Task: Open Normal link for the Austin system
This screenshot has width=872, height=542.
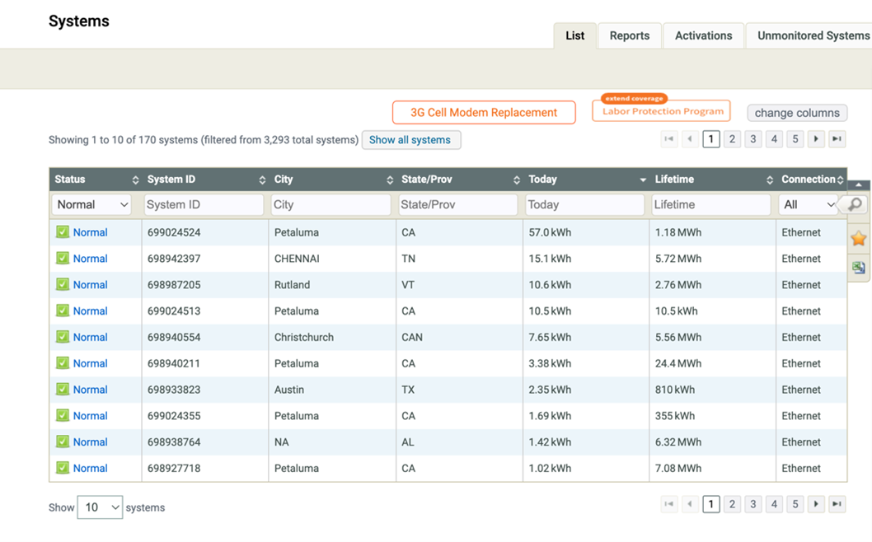Action: [90, 390]
